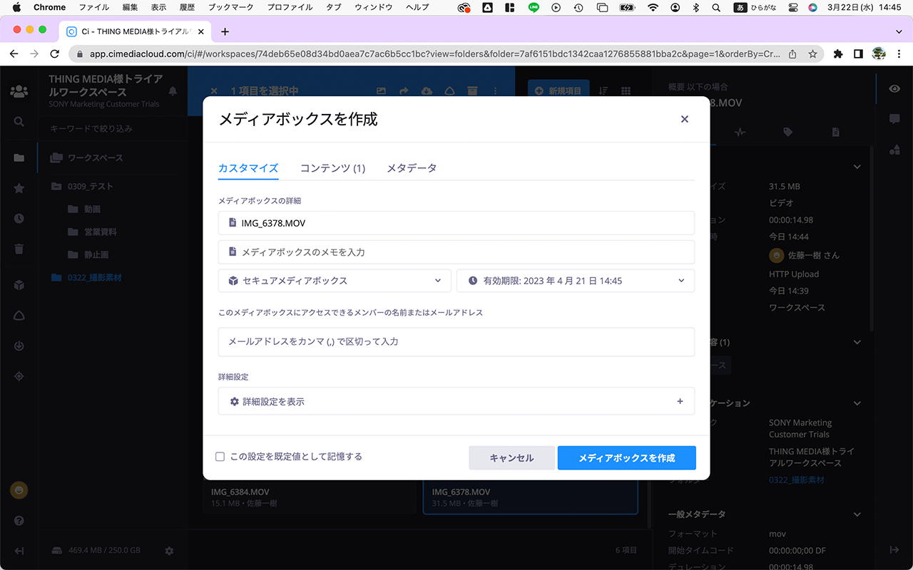Click the eye preview icon in right sidebar
Viewport: 913px width, 570px height.
click(x=894, y=88)
